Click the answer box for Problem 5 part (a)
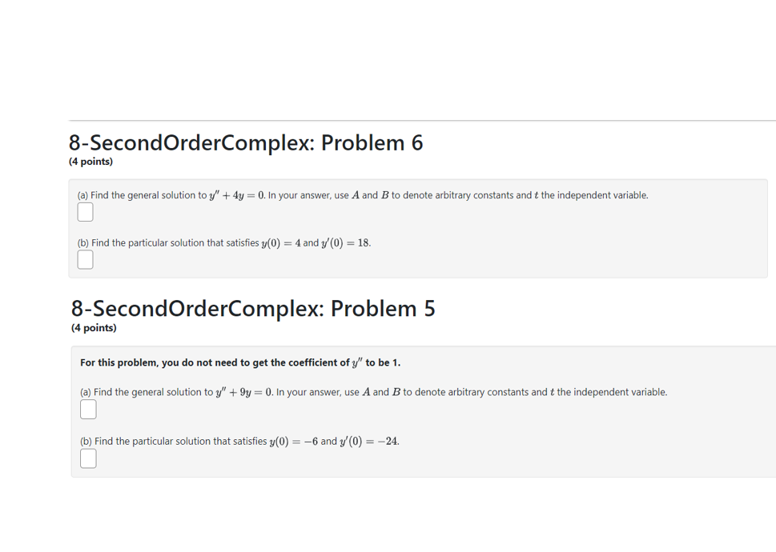The height and width of the screenshot is (552, 776). pos(87,409)
